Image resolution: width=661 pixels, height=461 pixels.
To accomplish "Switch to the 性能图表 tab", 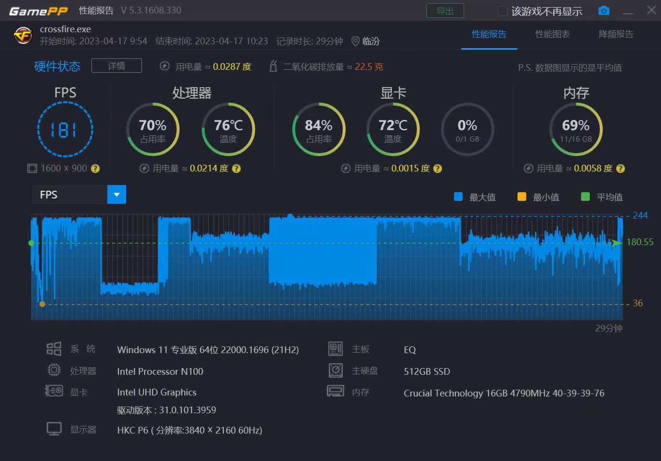I will (x=552, y=34).
